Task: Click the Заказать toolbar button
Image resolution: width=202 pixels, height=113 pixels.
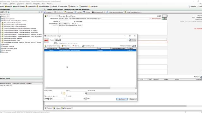Action: [x=53, y=6]
